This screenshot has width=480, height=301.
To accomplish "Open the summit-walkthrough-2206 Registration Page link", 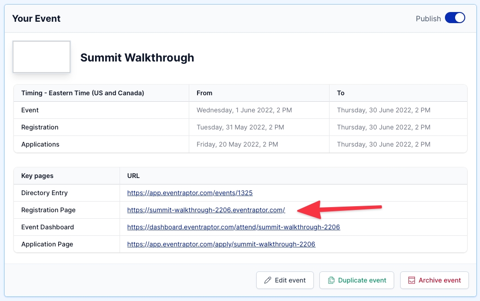I will point(206,210).
